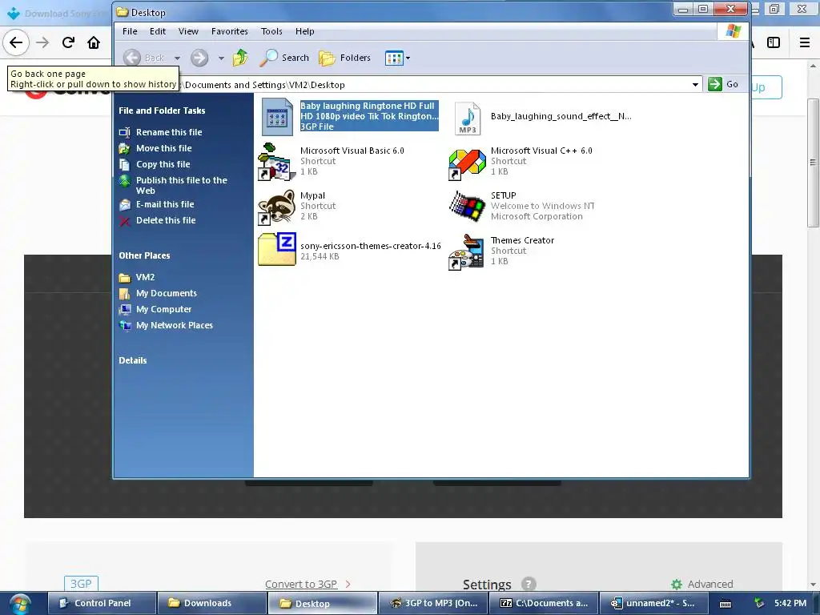Image resolution: width=820 pixels, height=615 pixels.
Task: Open the Help menu
Action: pos(304,31)
